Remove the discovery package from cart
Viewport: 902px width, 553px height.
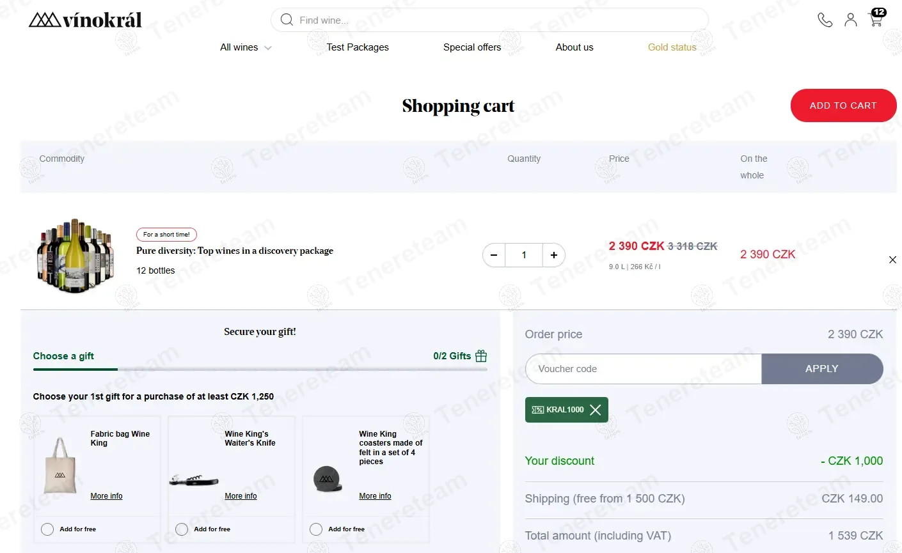[x=892, y=260]
